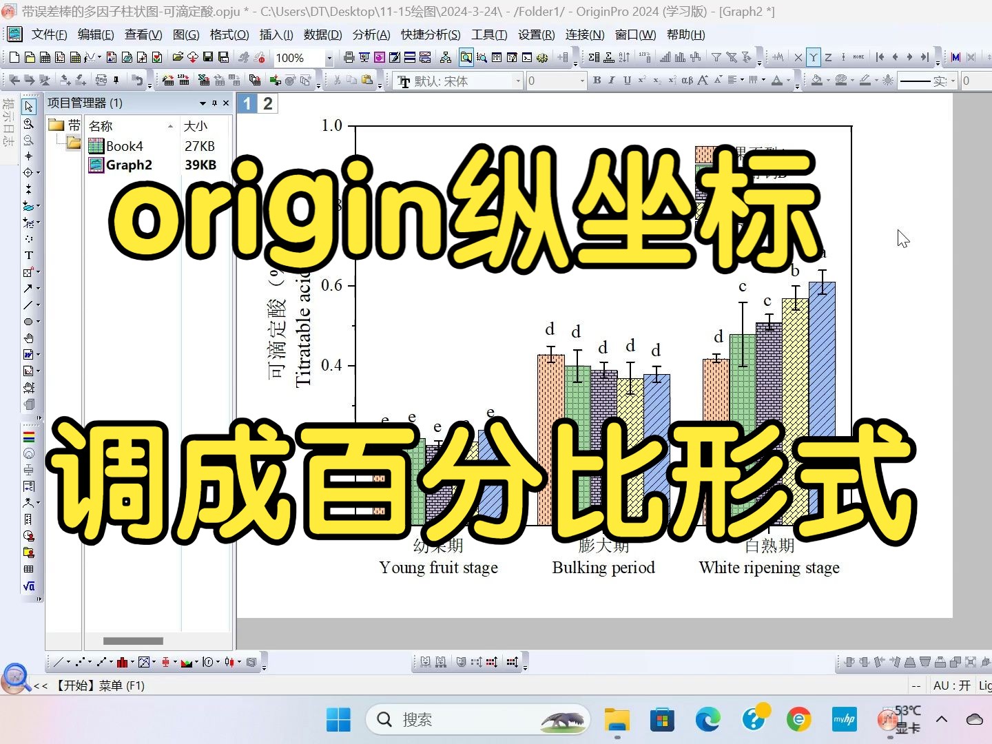Open the font size dropdown

coord(582,81)
